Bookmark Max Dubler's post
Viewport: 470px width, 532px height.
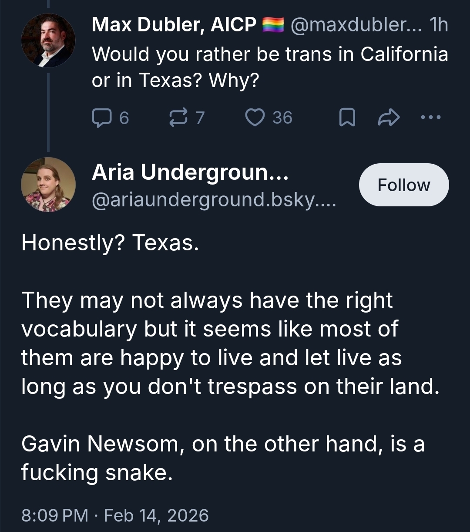347,118
